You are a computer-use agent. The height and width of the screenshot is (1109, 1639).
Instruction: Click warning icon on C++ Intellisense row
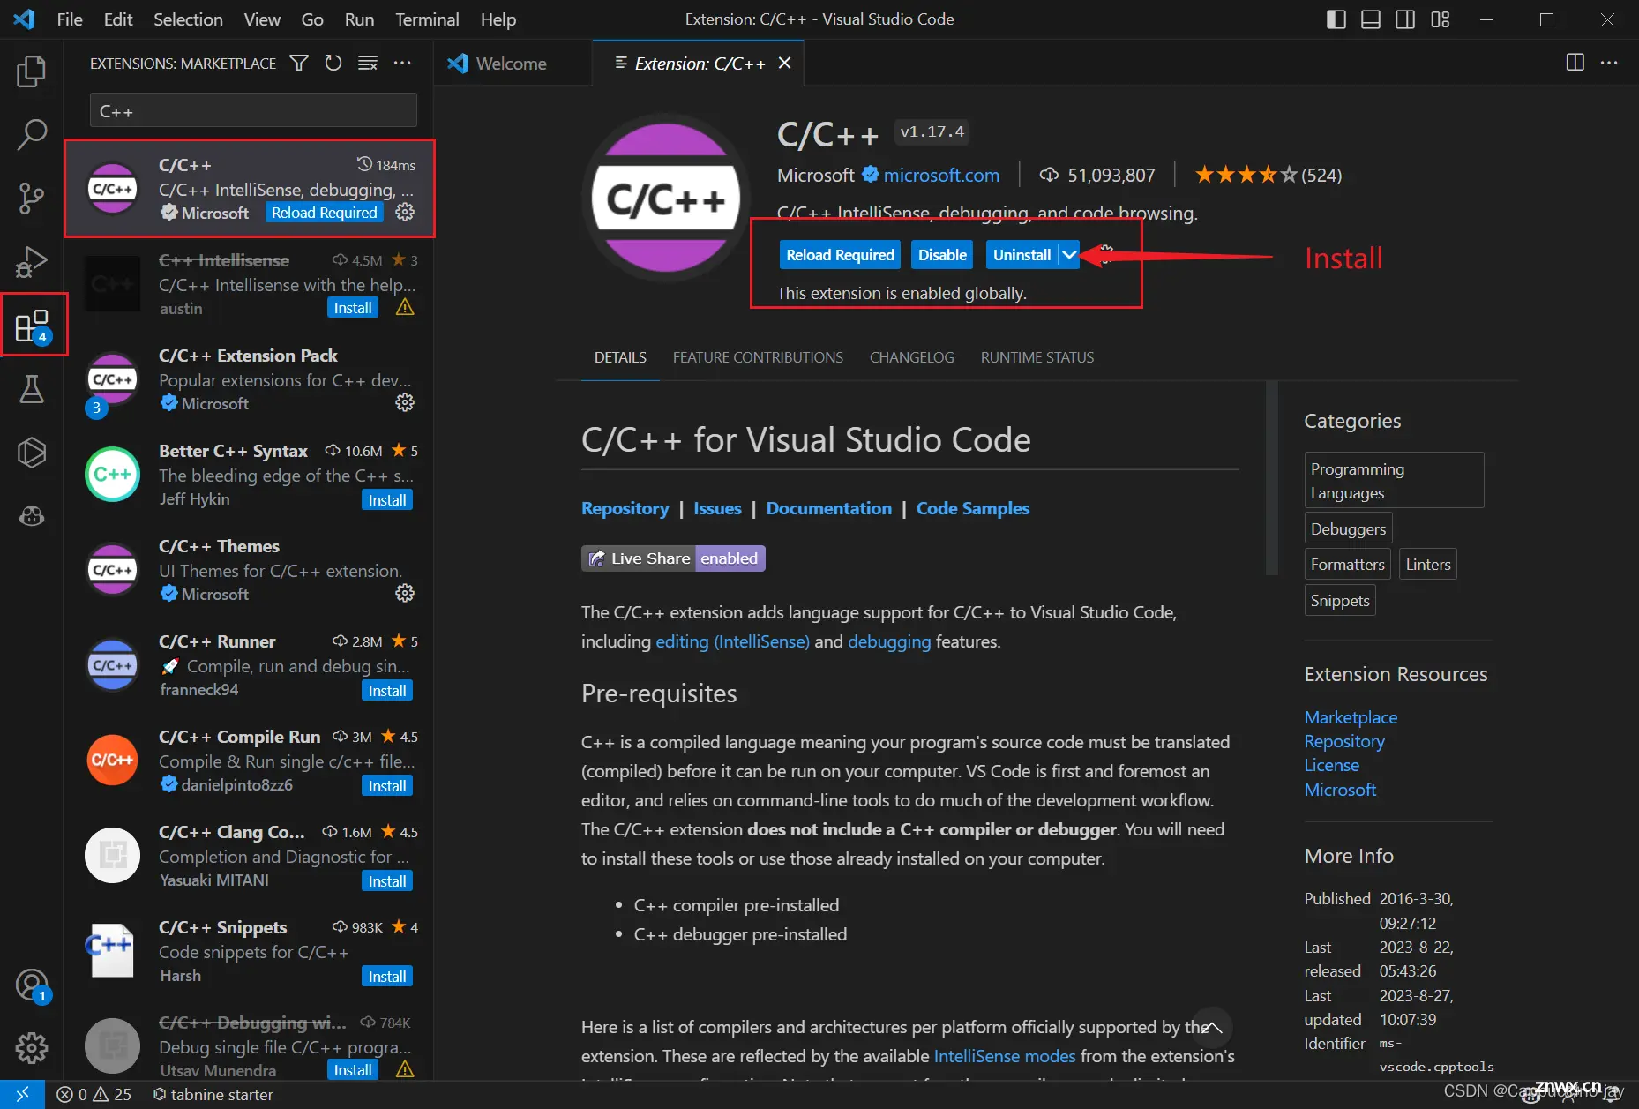point(405,307)
